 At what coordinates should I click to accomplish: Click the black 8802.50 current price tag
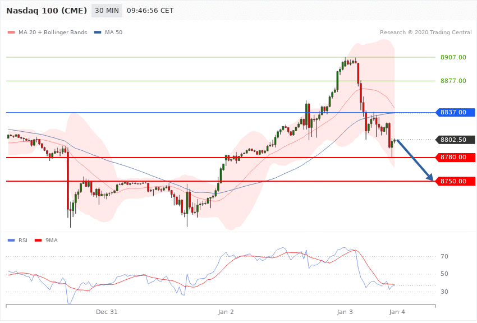(456, 140)
